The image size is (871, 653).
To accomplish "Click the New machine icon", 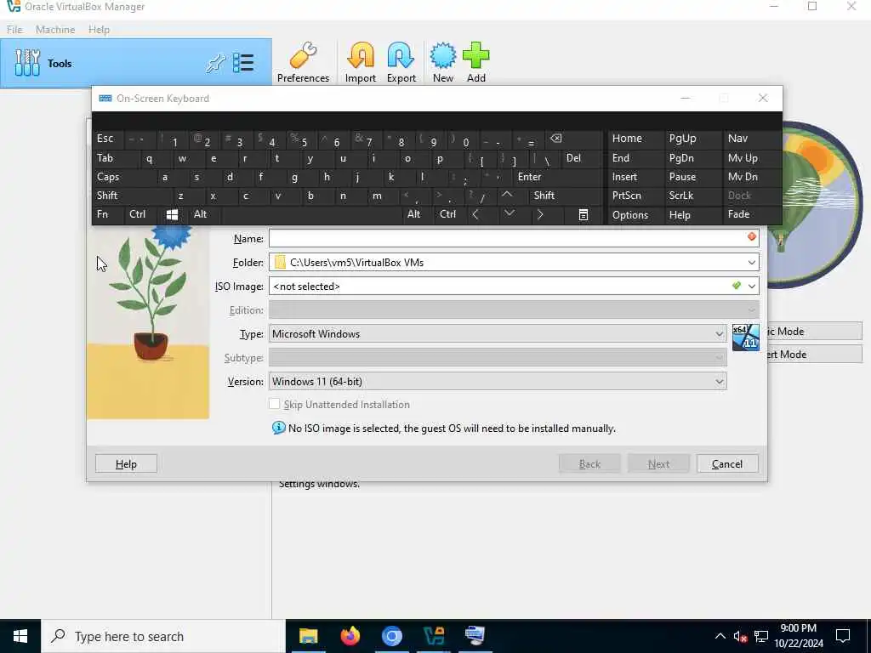I will [442, 62].
